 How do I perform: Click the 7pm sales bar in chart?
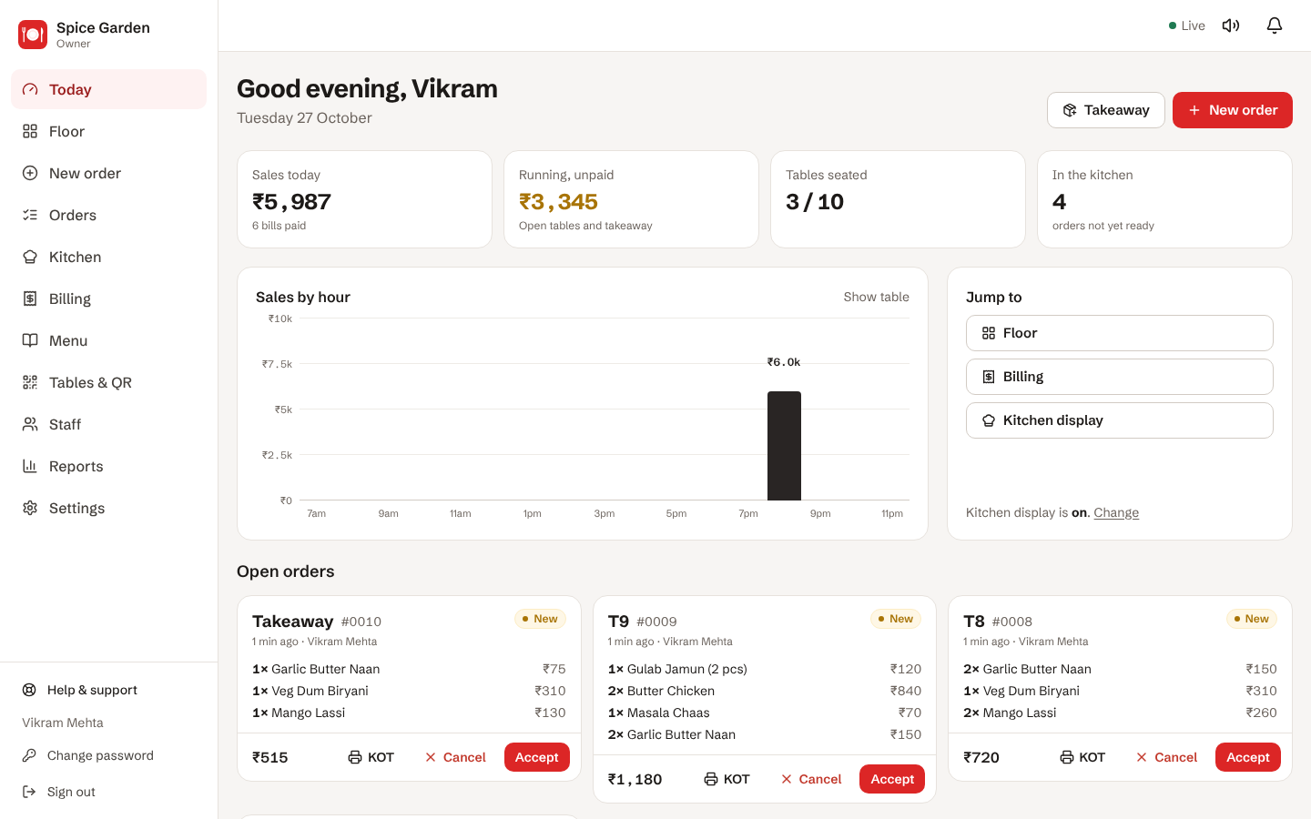(784, 446)
